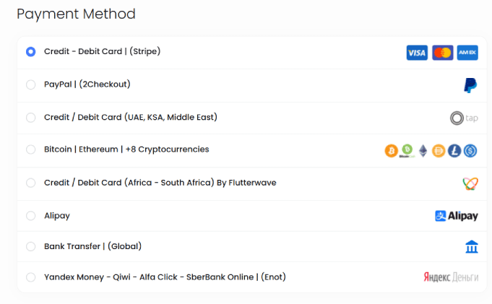492x304 pixels.
Task: Click the orange Bitcoin coin icon
Action: coord(392,151)
